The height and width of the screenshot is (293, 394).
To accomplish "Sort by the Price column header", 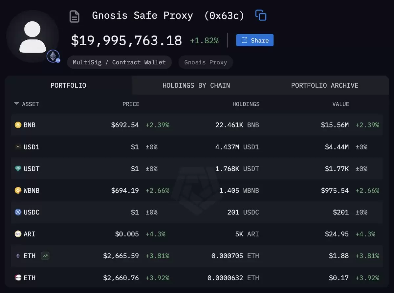I will click(131, 104).
